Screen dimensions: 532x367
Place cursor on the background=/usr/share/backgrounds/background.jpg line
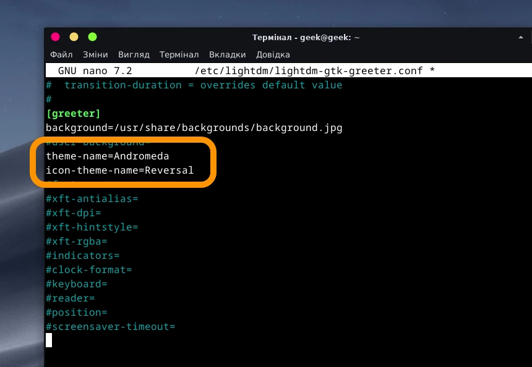click(194, 128)
